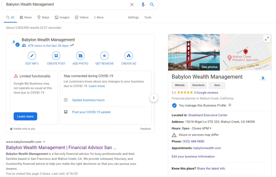Click the Save button

217,85
